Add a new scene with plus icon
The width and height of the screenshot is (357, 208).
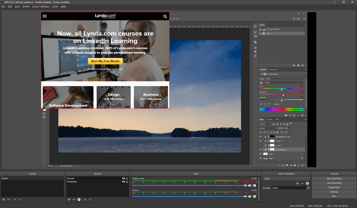pyautogui.click(x=4, y=199)
